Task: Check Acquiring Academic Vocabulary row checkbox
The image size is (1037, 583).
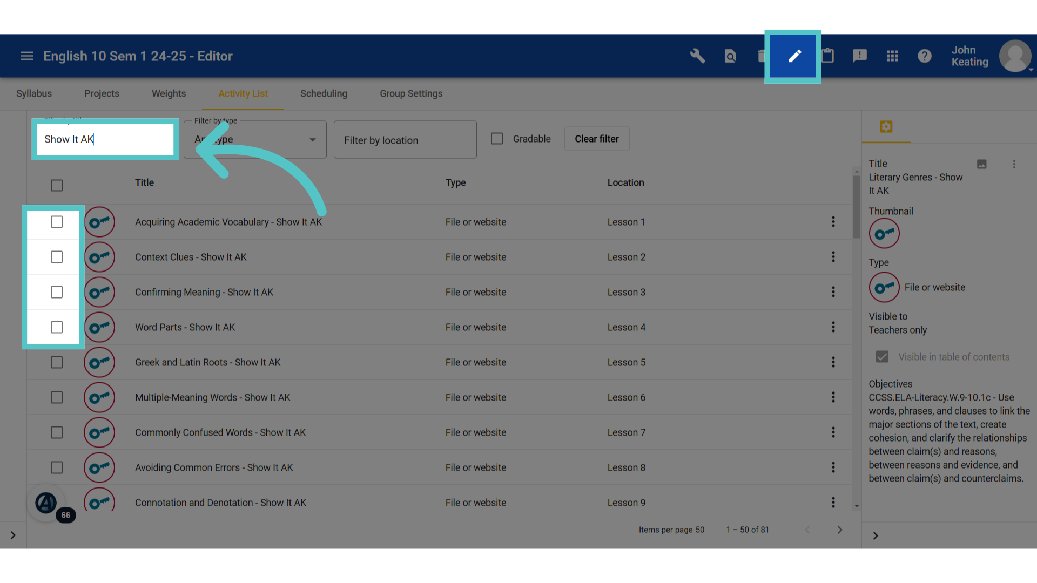Action: point(57,222)
